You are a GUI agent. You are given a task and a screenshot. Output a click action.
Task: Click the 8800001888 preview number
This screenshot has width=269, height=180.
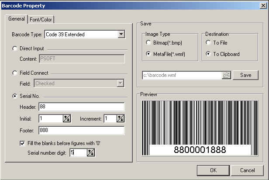click(200, 150)
